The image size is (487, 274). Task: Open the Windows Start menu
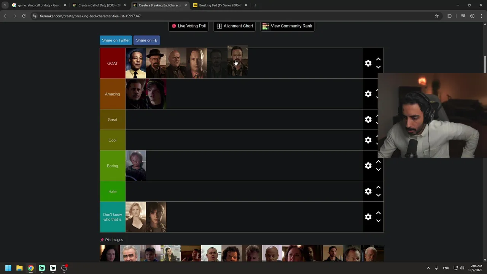coord(8,268)
